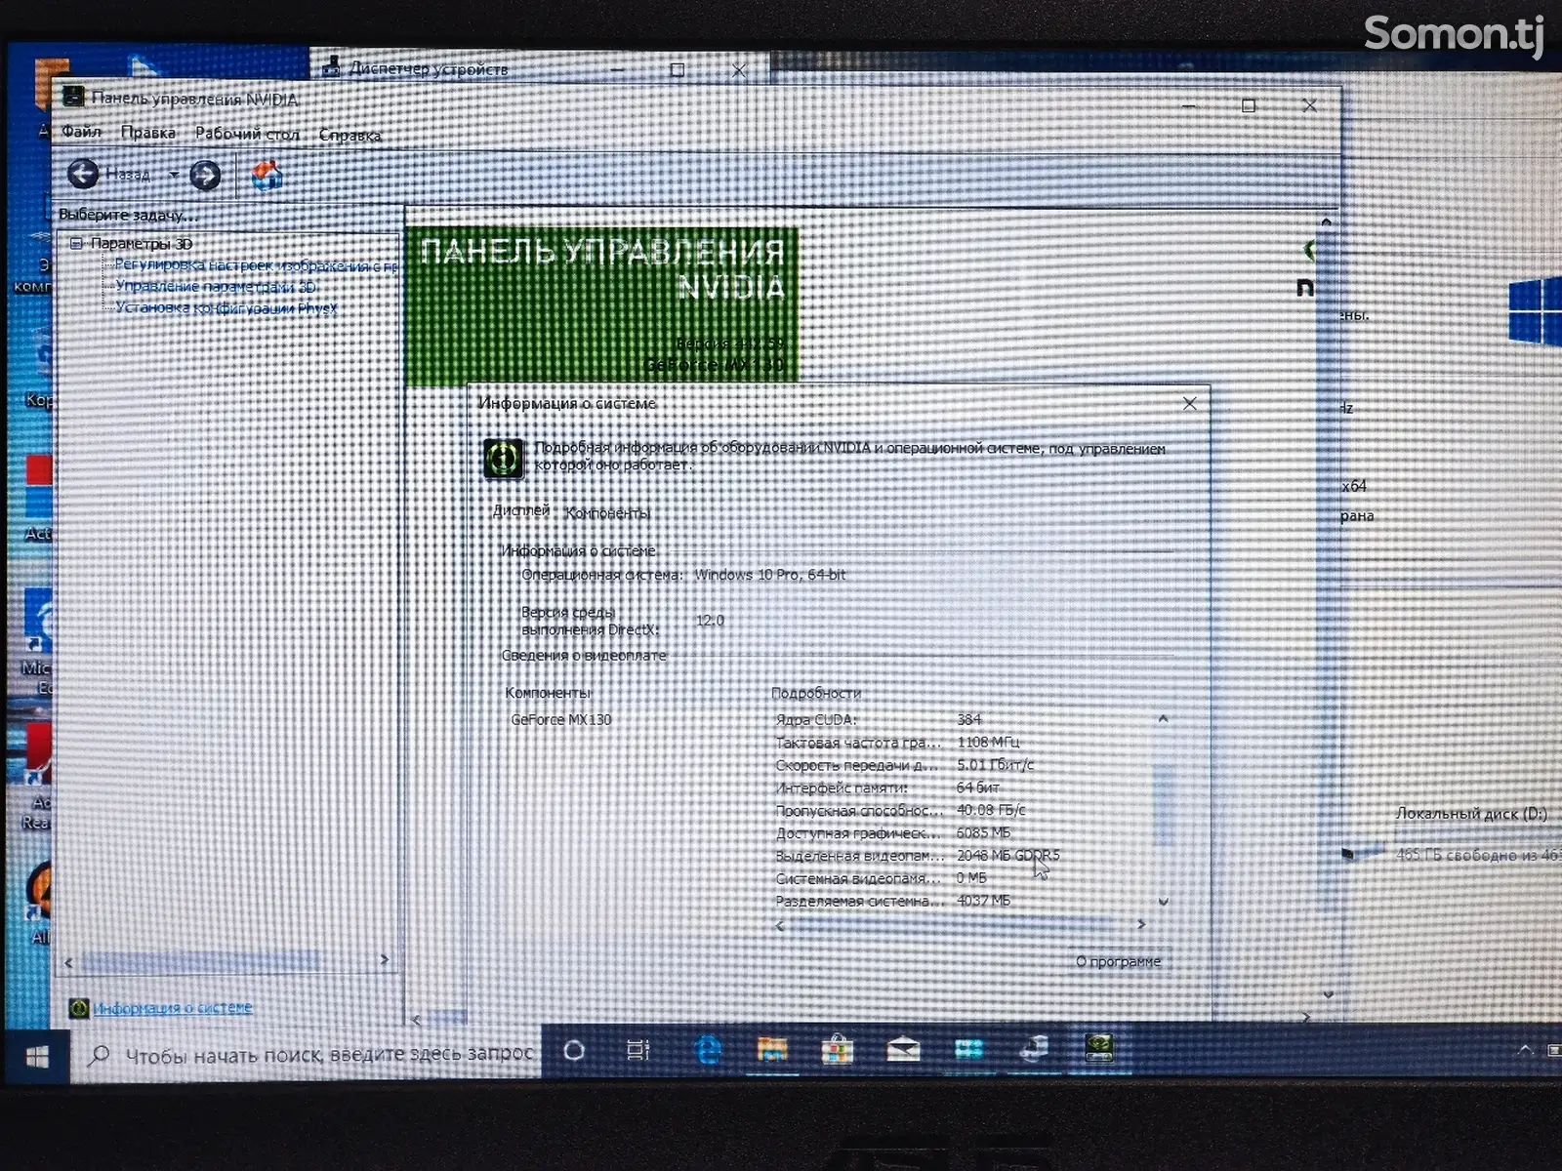This screenshot has width=1562, height=1171.
Task: Open Mail app from taskbar
Action: (903, 1050)
